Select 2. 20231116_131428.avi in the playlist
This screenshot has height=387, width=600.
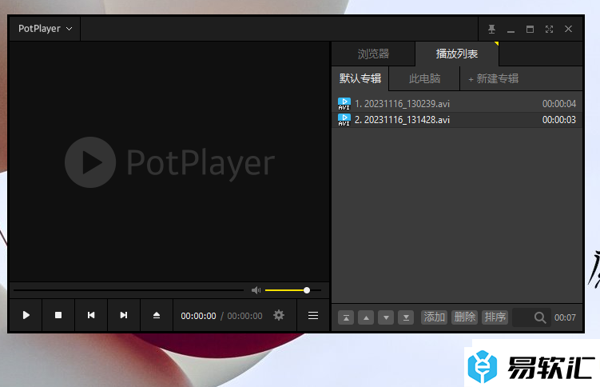click(457, 120)
